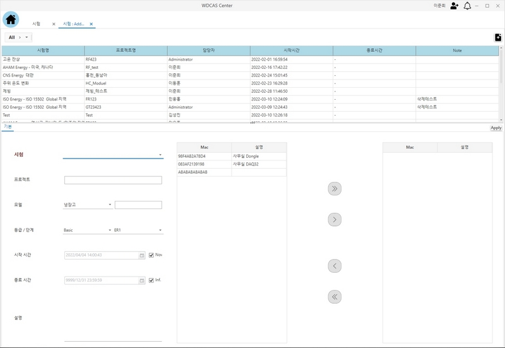Image resolution: width=505 pixels, height=348 pixels.
Task: Open the 시험 combo box dropdown
Action: (x=160, y=155)
